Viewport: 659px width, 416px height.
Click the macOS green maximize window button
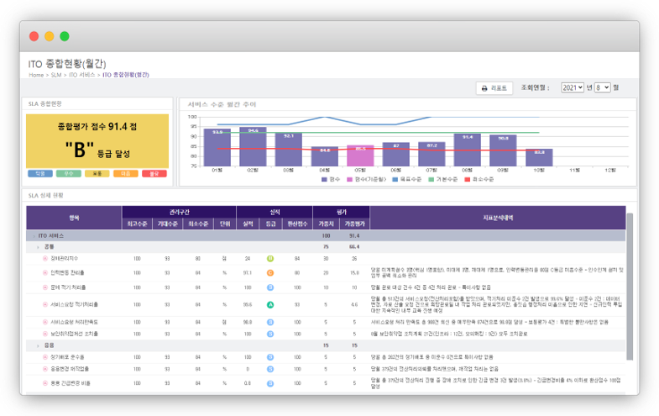click(65, 36)
